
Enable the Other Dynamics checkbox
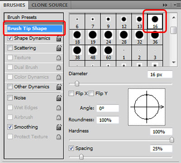click(10, 87)
